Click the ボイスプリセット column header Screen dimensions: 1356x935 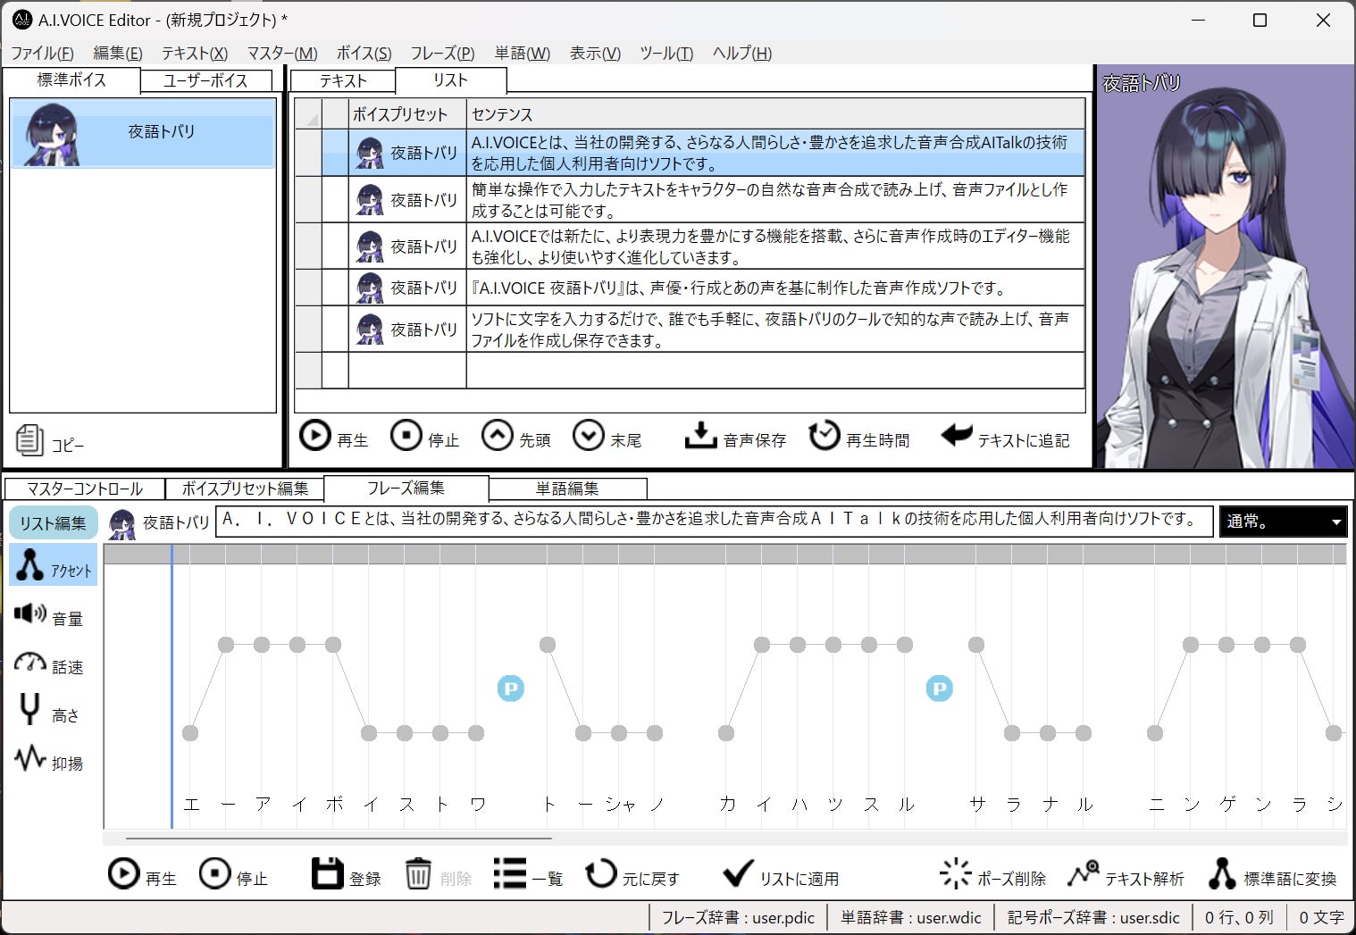[x=407, y=114]
